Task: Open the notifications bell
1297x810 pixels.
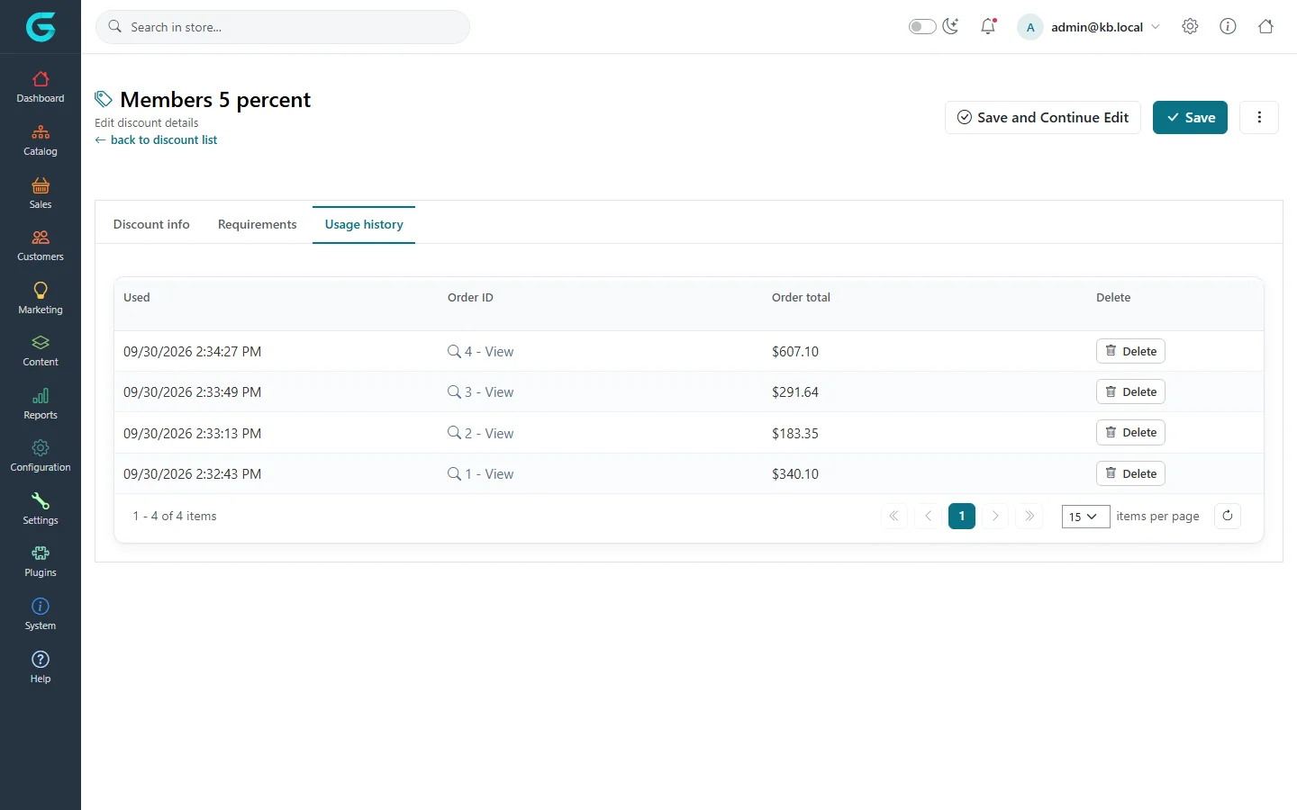Action: (x=988, y=27)
